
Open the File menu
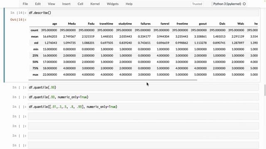tap(25, 4)
